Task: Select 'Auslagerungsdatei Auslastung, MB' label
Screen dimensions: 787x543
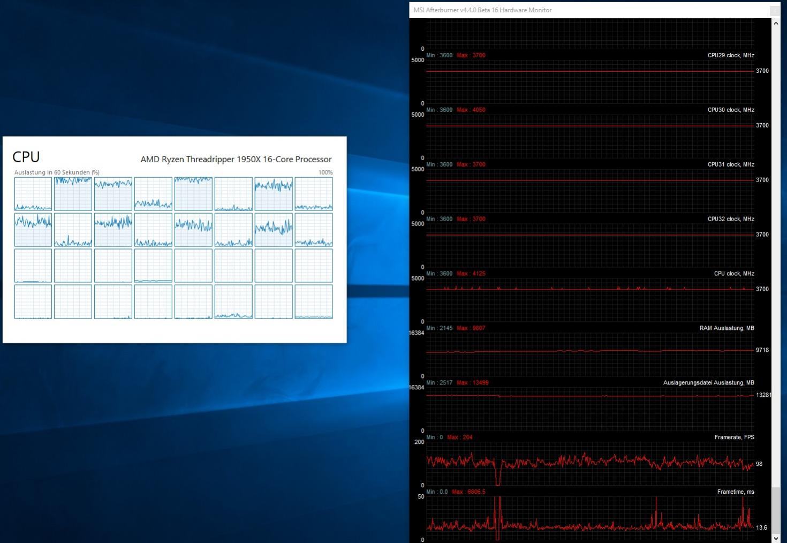Action: [708, 383]
